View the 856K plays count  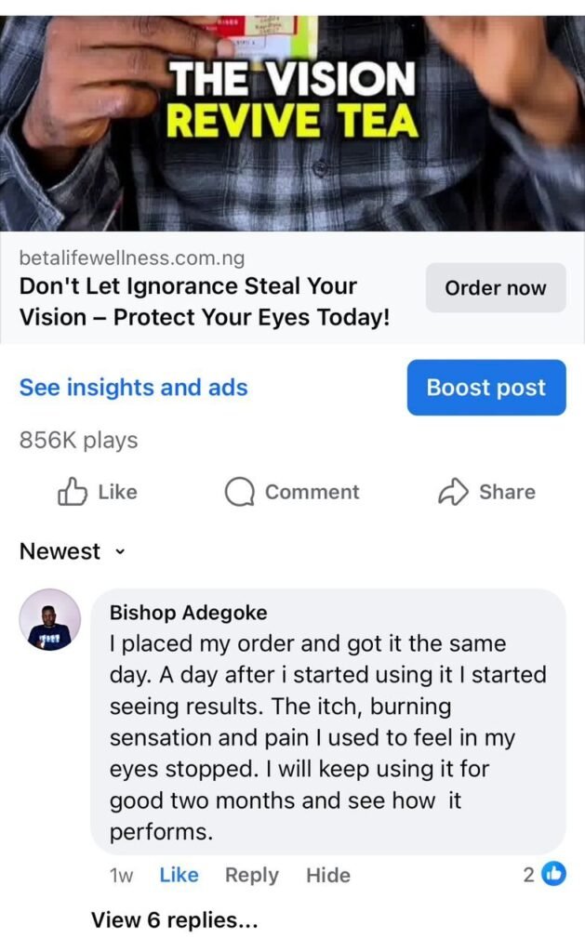click(79, 440)
